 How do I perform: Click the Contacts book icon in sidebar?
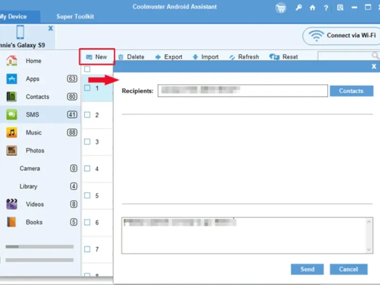pos(11,97)
